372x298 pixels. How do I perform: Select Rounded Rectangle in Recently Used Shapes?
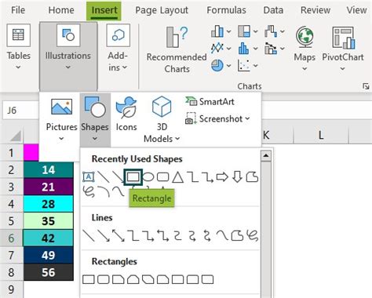click(x=162, y=177)
